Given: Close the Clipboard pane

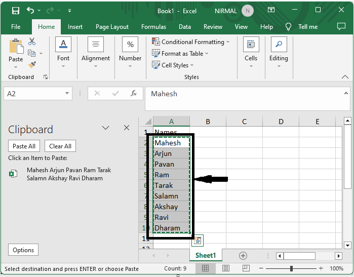Looking at the screenshot, I should coord(127,128).
